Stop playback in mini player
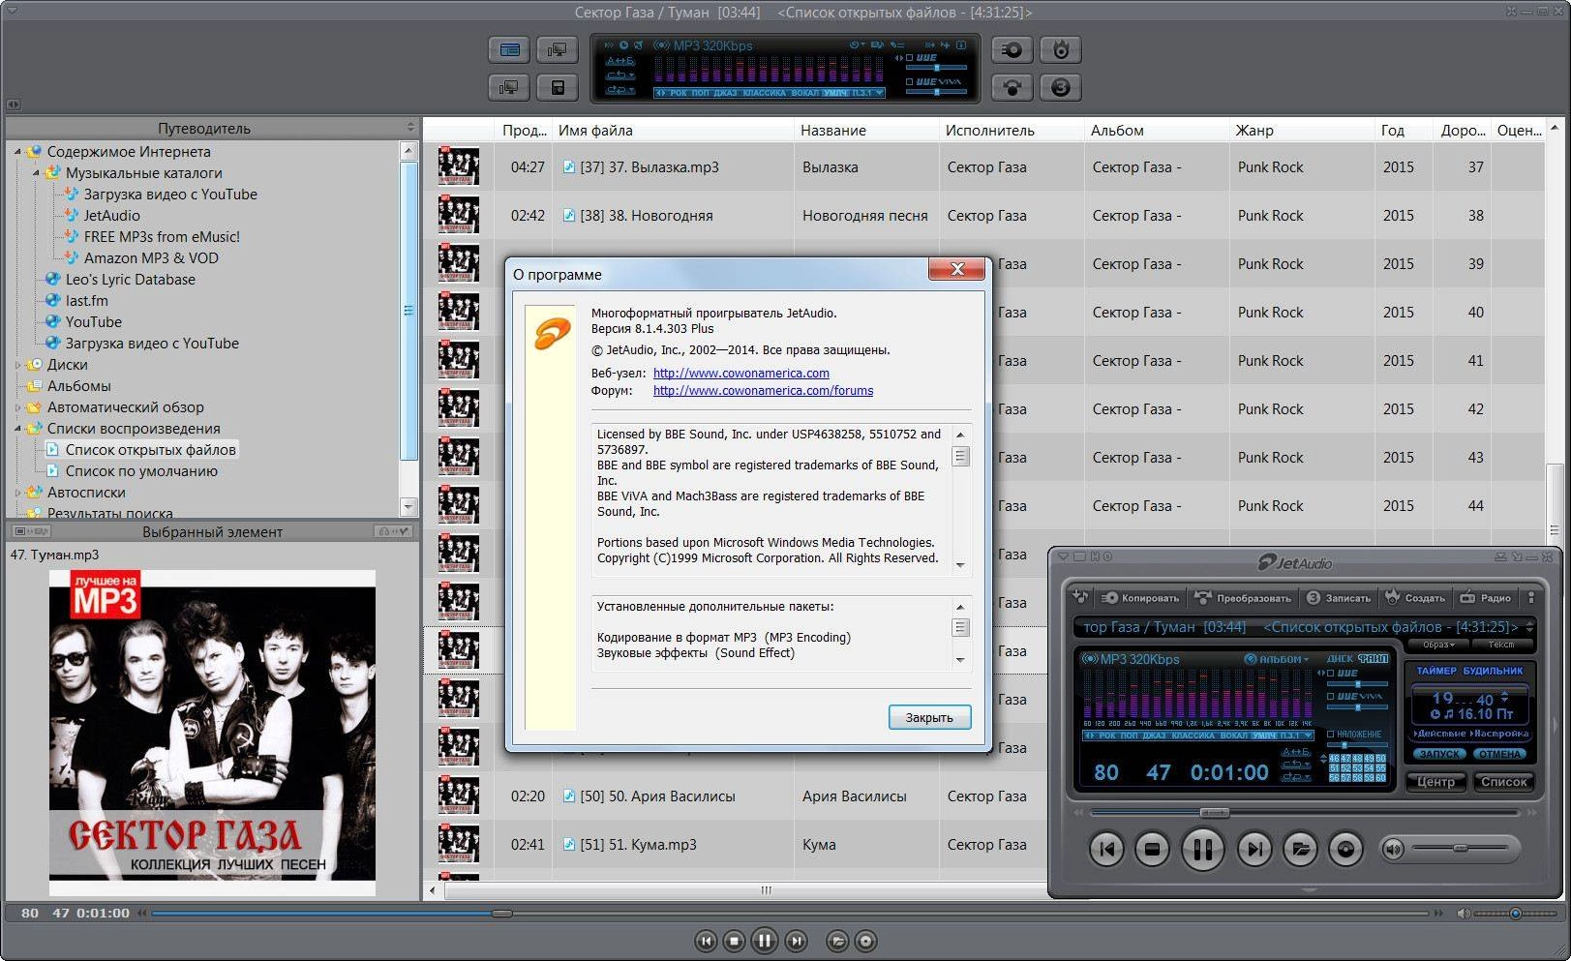Image resolution: width=1571 pixels, height=961 pixels. [1152, 850]
